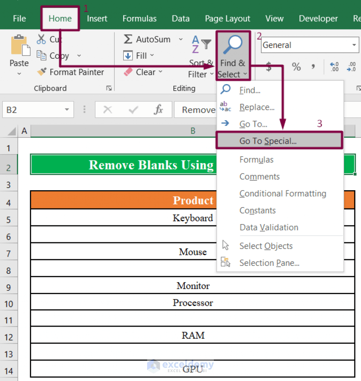Switch to the Home tab
361x381 pixels.
pyautogui.click(x=60, y=18)
